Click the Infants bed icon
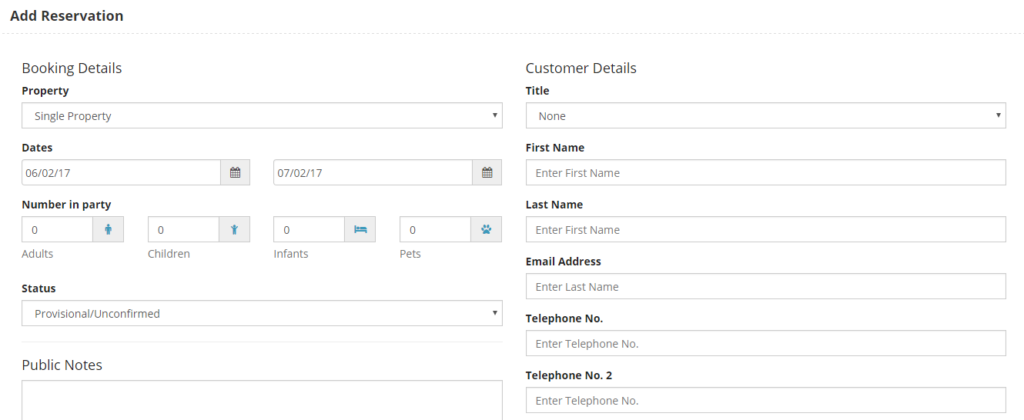1024x420 pixels. coord(360,229)
